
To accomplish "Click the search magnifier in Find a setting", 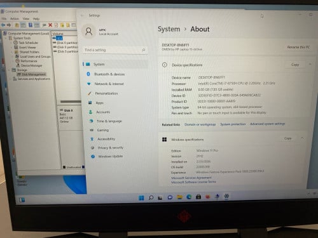I will pyautogui.click(x=144, y=50).
